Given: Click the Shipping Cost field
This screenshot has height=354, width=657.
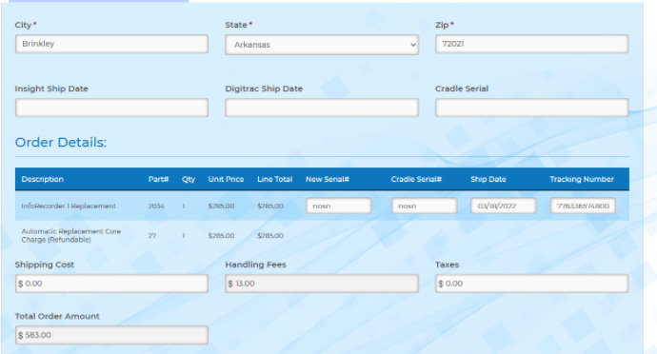Looking at the screenshot, I should (x=111, y=284).
